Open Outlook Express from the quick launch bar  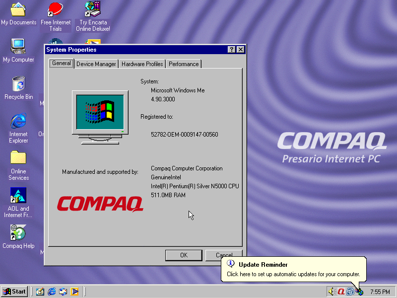[x=63, y=292]
